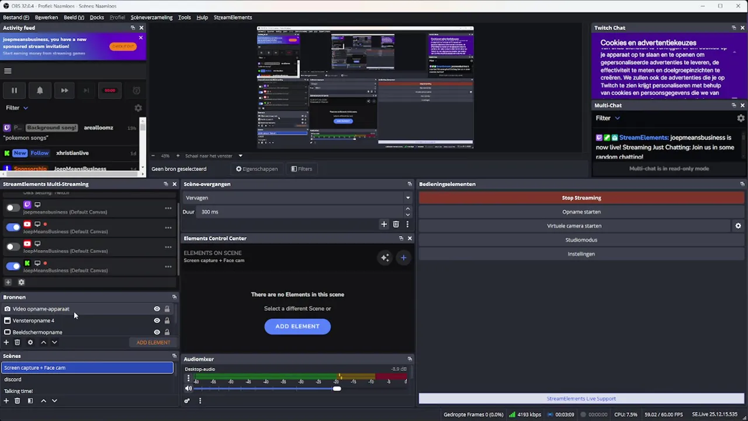The height and width of the screenshot is (421, 748).
Task: Open StreamElements Live Support link
Action: [x=581, y=399]
